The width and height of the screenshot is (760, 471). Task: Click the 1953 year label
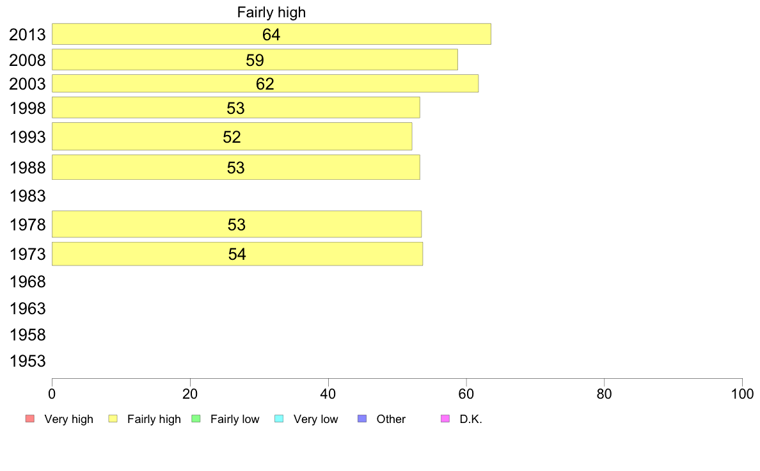coord(28,361)
